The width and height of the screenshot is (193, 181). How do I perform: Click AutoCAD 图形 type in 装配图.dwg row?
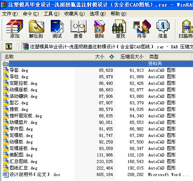(162, 155)
